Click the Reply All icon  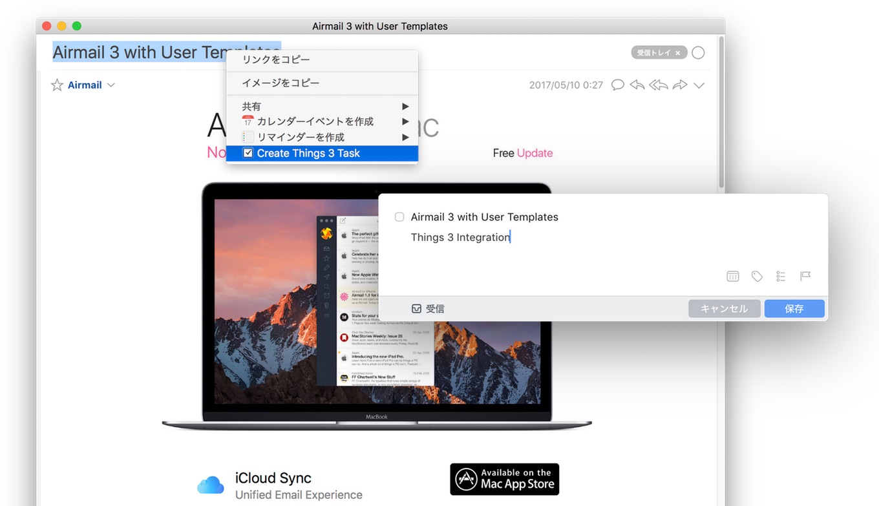(658, 85)
